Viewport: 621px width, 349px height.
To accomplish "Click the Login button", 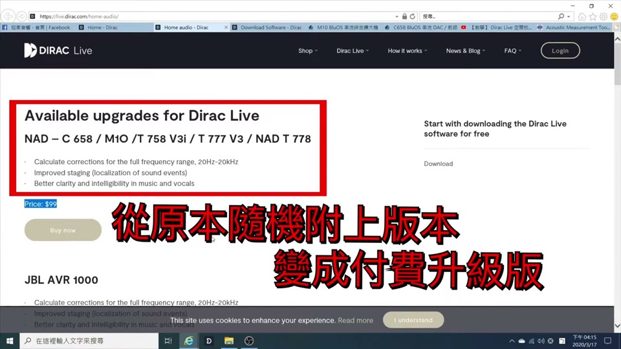I will pyautogui.click(x=560, y=50).
